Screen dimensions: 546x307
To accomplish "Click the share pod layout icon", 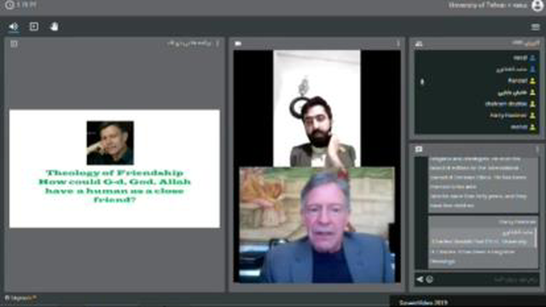I will [14, 43].
